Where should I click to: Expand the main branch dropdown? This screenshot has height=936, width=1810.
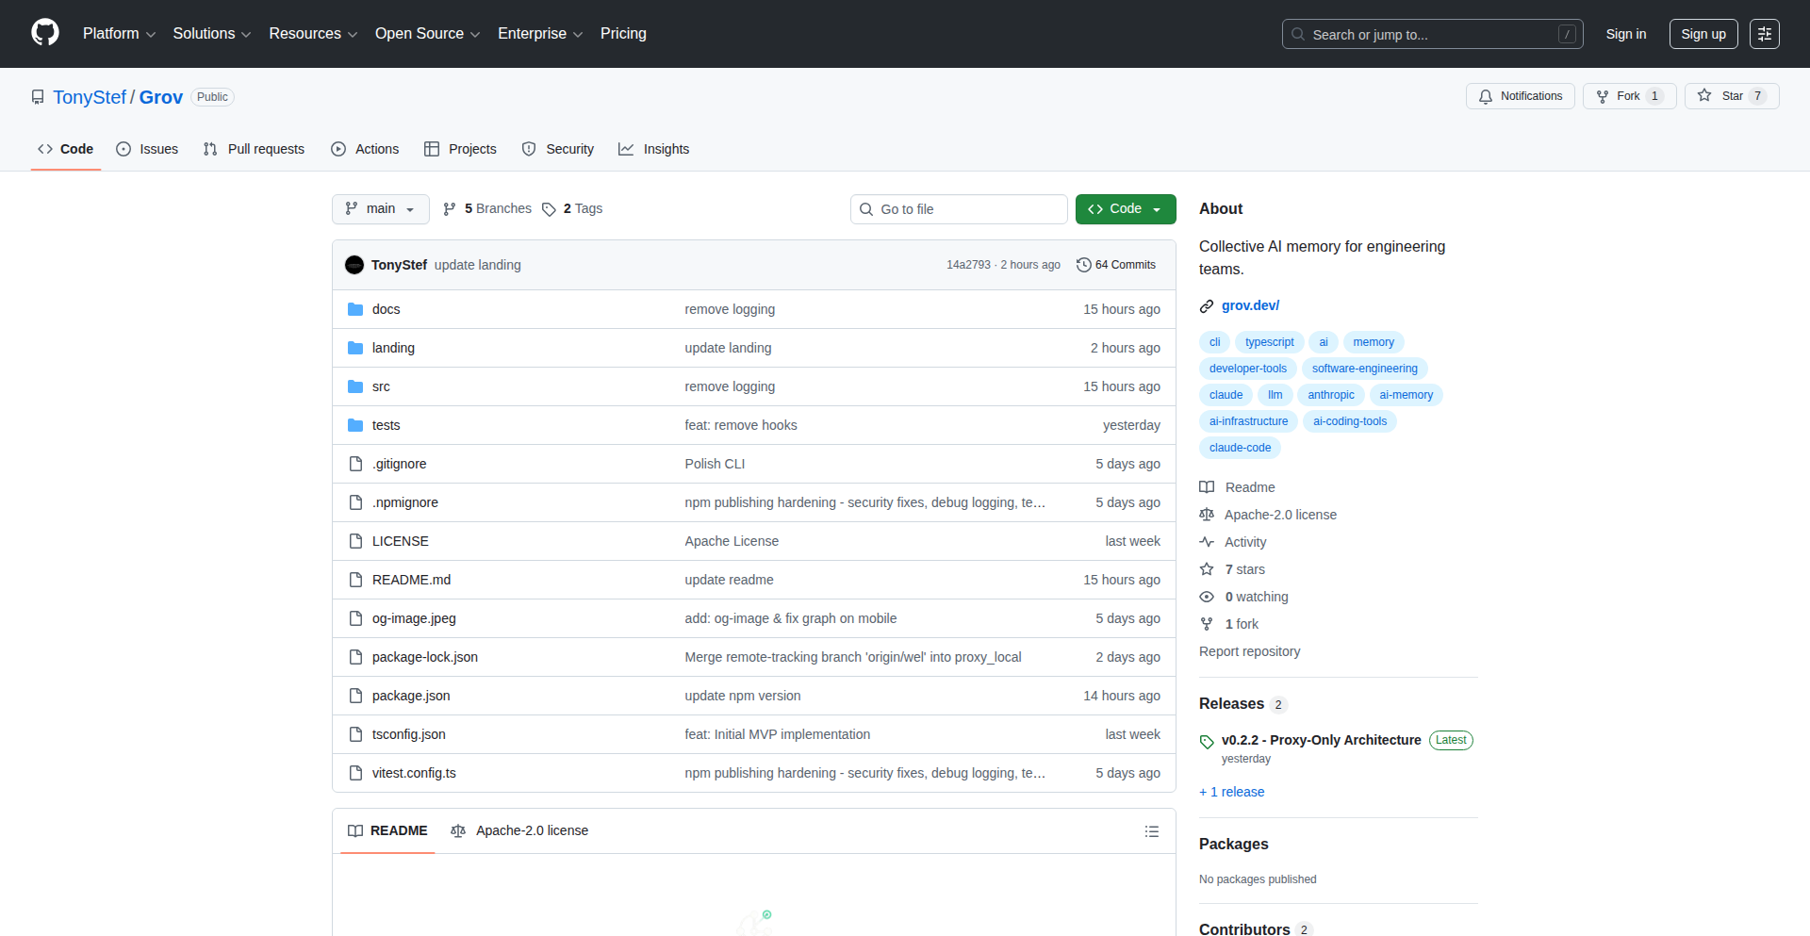[x=380, y=209]
